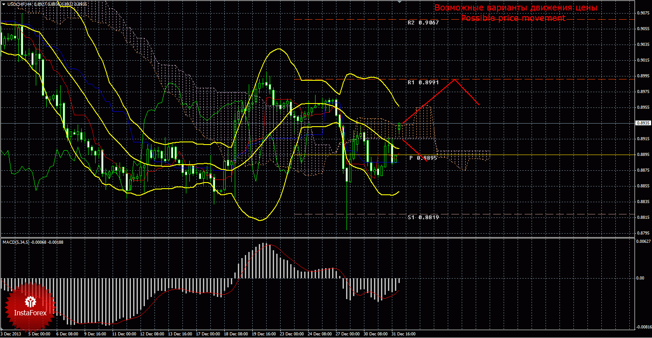Click 0.9075 on the price scale
652x338 pixels.
[x=642, y=13]
